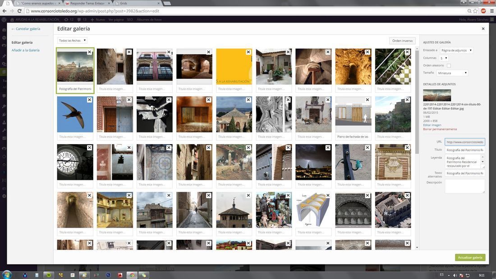Viewport: 496px width, 279px height.
Task: Open Adobe Acrobat from the taskbar
Action: [120, 275]
